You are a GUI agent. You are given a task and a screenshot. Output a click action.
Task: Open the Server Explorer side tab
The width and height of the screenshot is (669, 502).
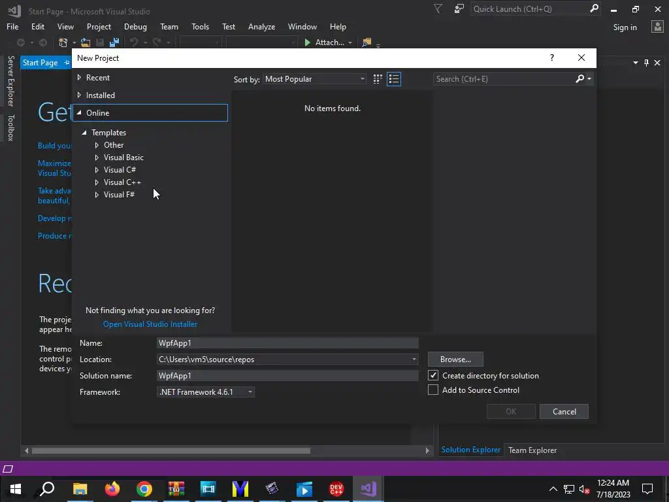[10, 80]
